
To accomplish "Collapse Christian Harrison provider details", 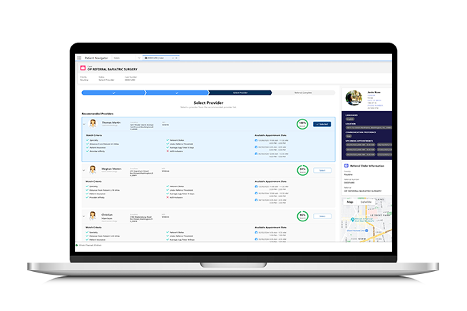I will tap(84, 216).
